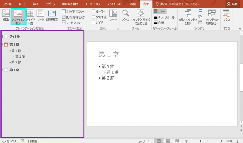Open スライド一覧 slide sorter view
The image size is (243, 143).
30,17
